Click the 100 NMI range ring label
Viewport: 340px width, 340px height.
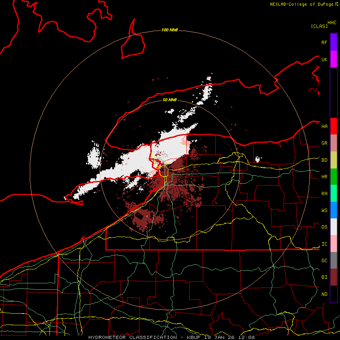pos(170,30)
